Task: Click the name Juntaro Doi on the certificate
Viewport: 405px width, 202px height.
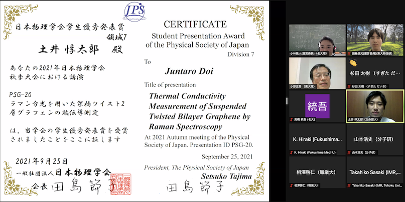Action: (x=189, y=71)
